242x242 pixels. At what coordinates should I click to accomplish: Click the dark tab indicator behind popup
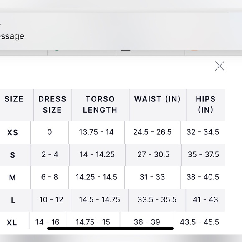pos(126,50)
